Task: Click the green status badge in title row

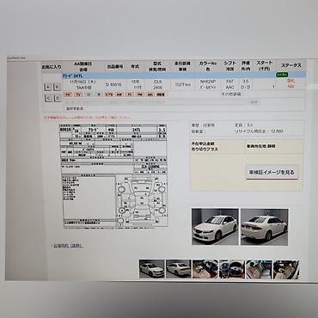Action: pos(282,75)
